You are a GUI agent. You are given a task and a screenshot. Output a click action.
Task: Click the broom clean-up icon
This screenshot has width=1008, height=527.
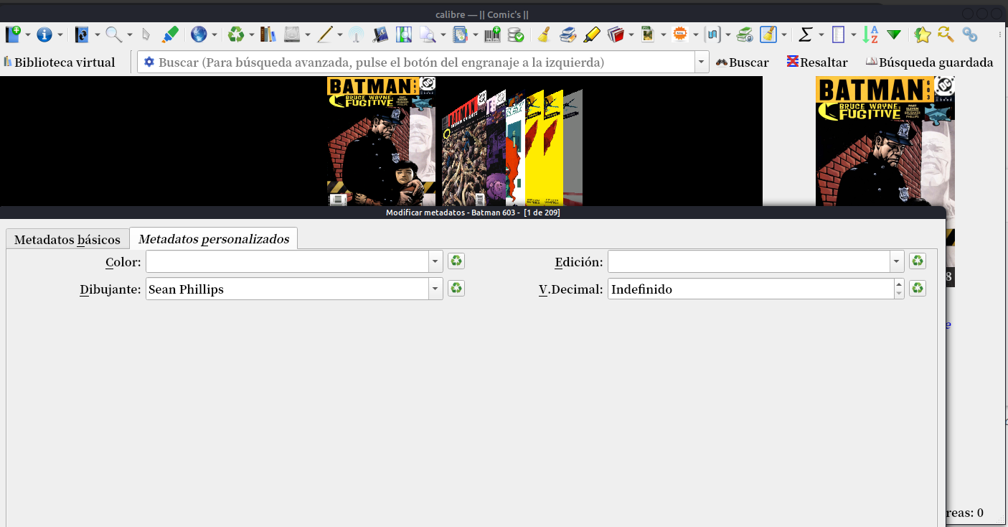[545, 34]
